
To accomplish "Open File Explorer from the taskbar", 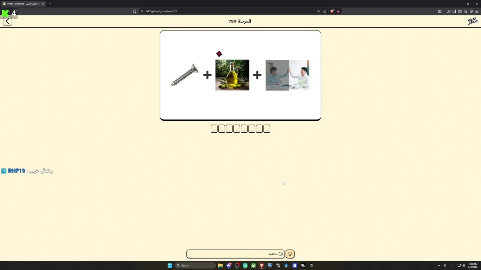I will tap(220, 265).
